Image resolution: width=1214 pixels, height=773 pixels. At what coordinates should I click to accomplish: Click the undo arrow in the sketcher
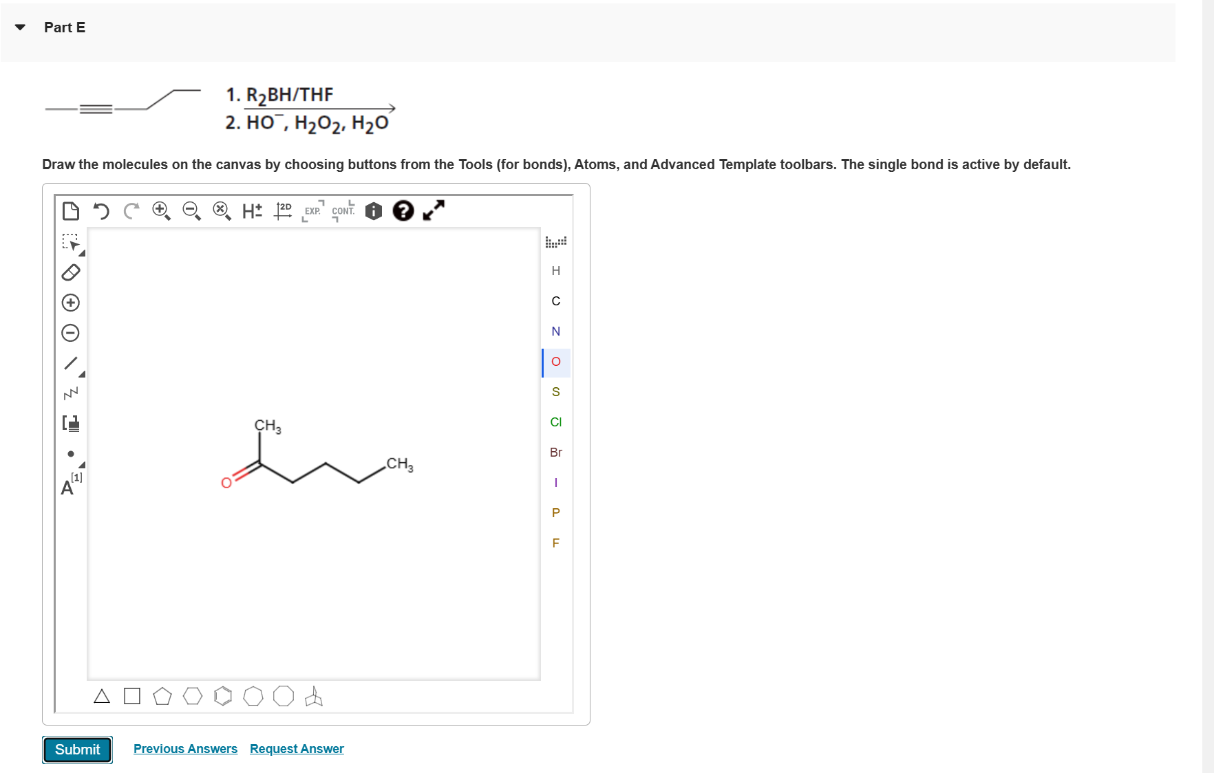click(x=101, y=211)
